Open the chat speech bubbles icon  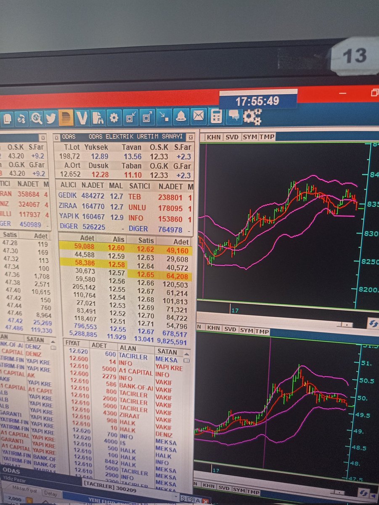(234, 116)
